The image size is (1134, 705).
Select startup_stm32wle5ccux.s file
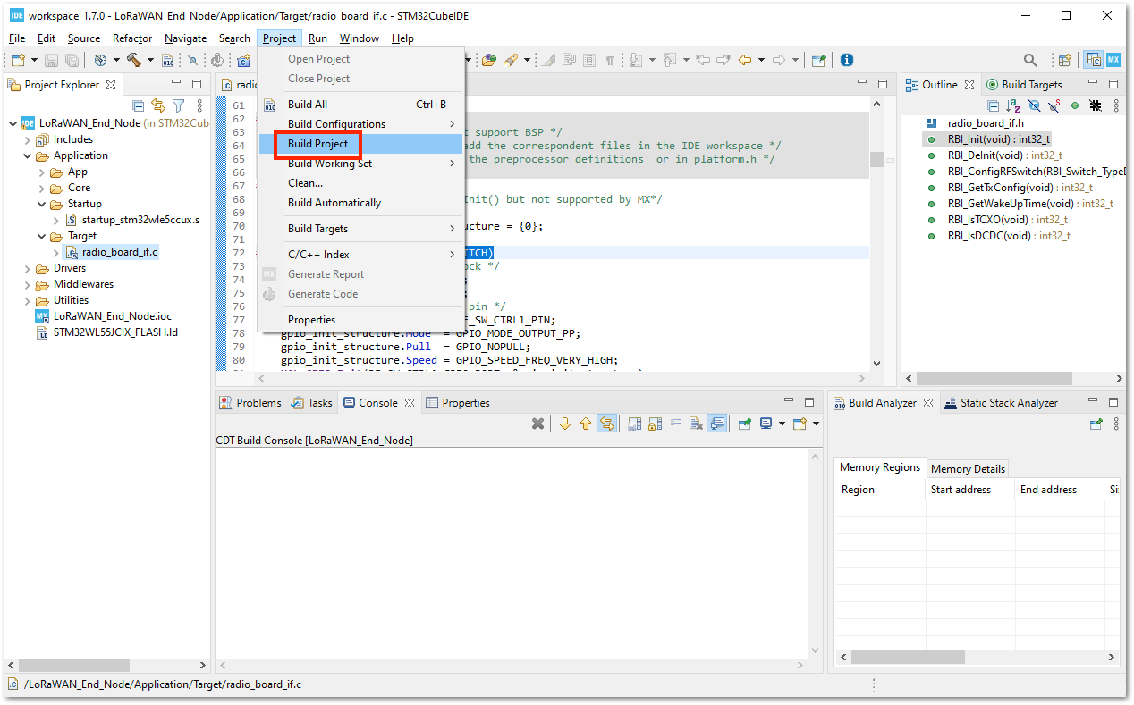133,220
